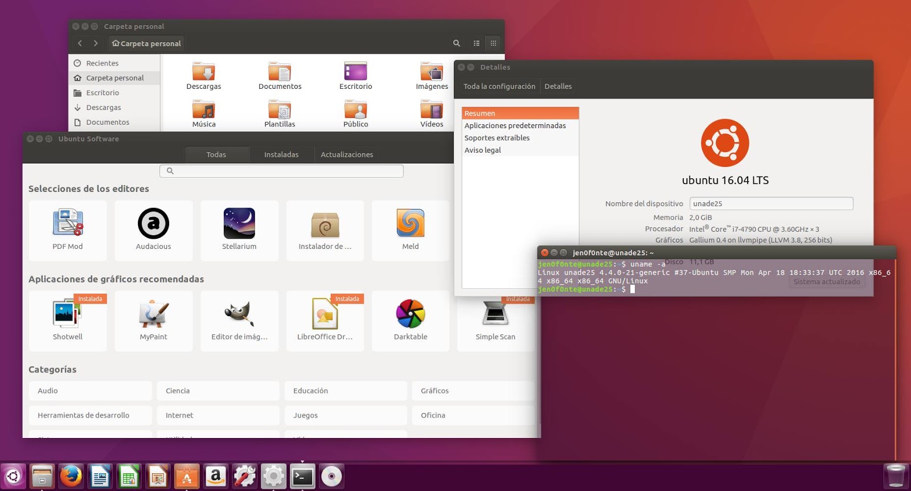Viewport: 911px width, 491px height.
Task: Open LibreOffice Draw tile
Action: pos(325,321)
